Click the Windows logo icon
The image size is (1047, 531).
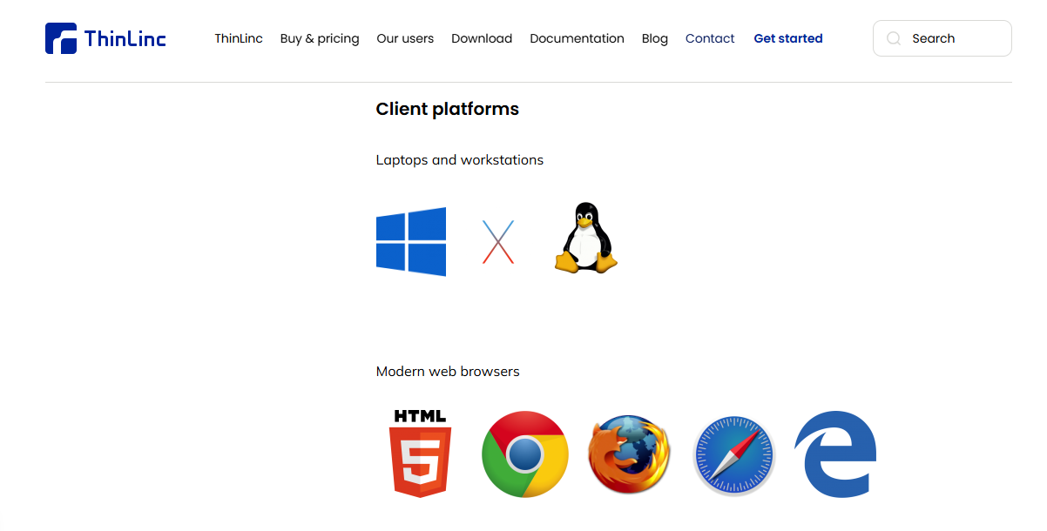pyautogui.click(x=411, y=242)
